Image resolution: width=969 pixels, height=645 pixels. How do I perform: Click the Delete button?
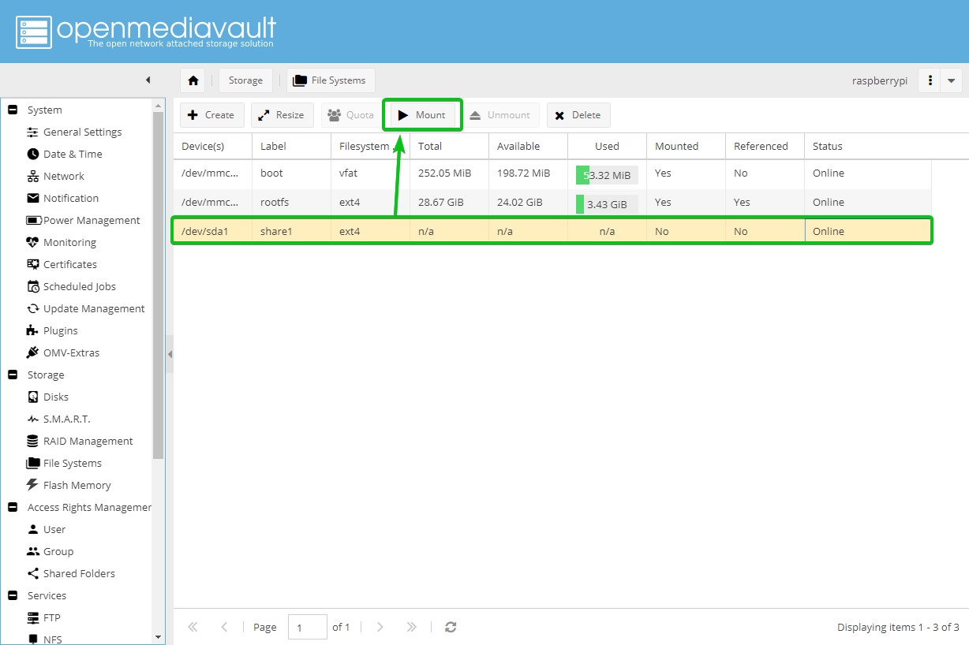click(578, 115)
